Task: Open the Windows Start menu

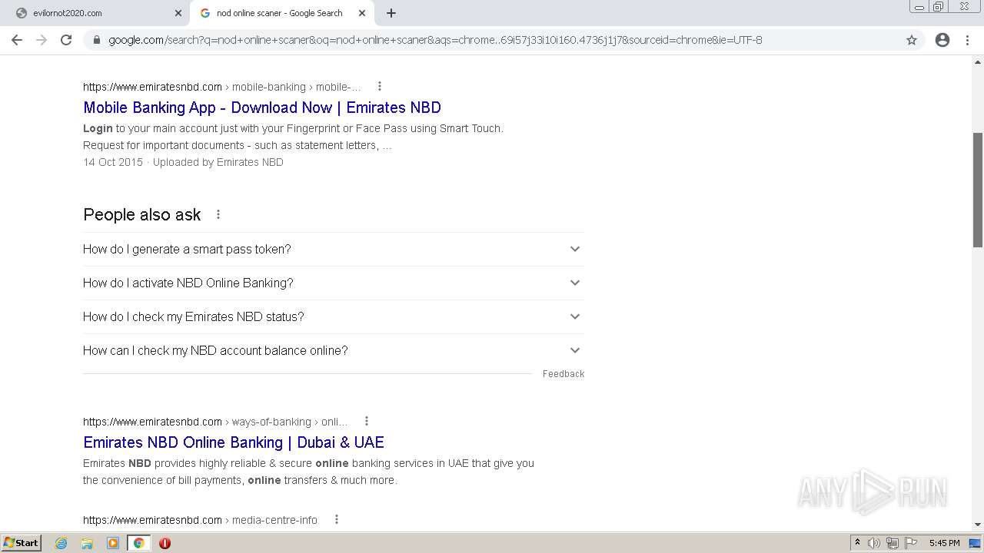Action: coord(22,543)
